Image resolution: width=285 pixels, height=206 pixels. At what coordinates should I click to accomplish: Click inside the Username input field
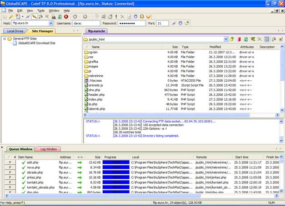[x=86, y=23]
